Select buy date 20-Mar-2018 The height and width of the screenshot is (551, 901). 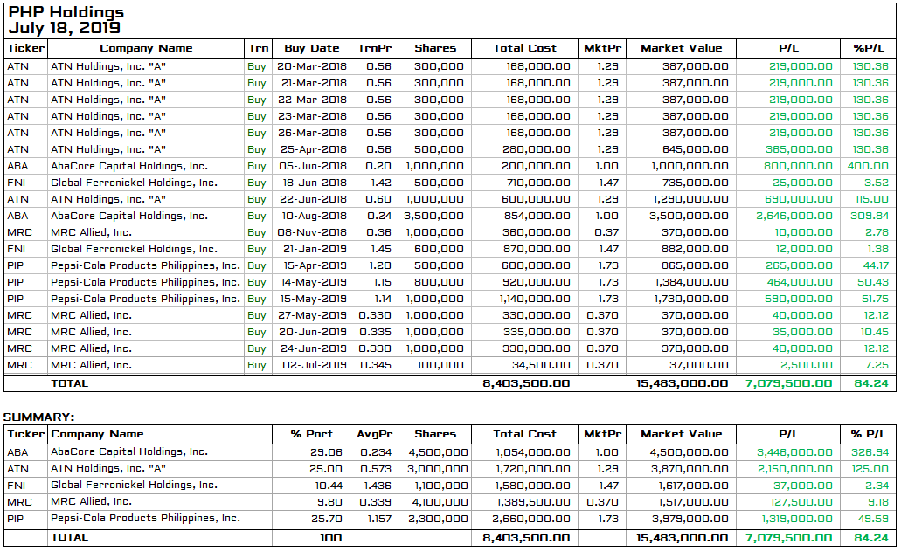click(312, 66)
